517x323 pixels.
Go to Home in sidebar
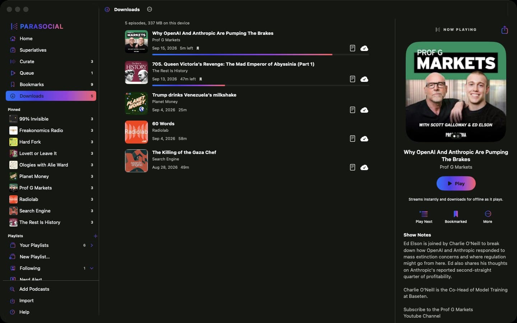click(51, 38)
